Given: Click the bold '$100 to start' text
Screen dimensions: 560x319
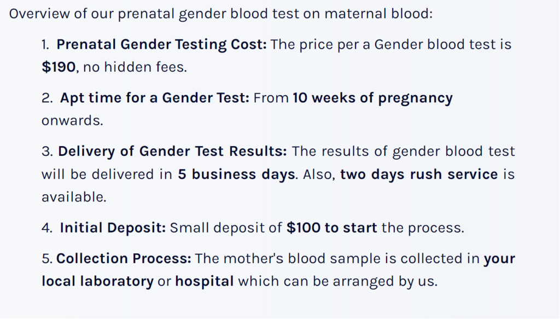Looking at the screenshot, I should click(332, 228).
